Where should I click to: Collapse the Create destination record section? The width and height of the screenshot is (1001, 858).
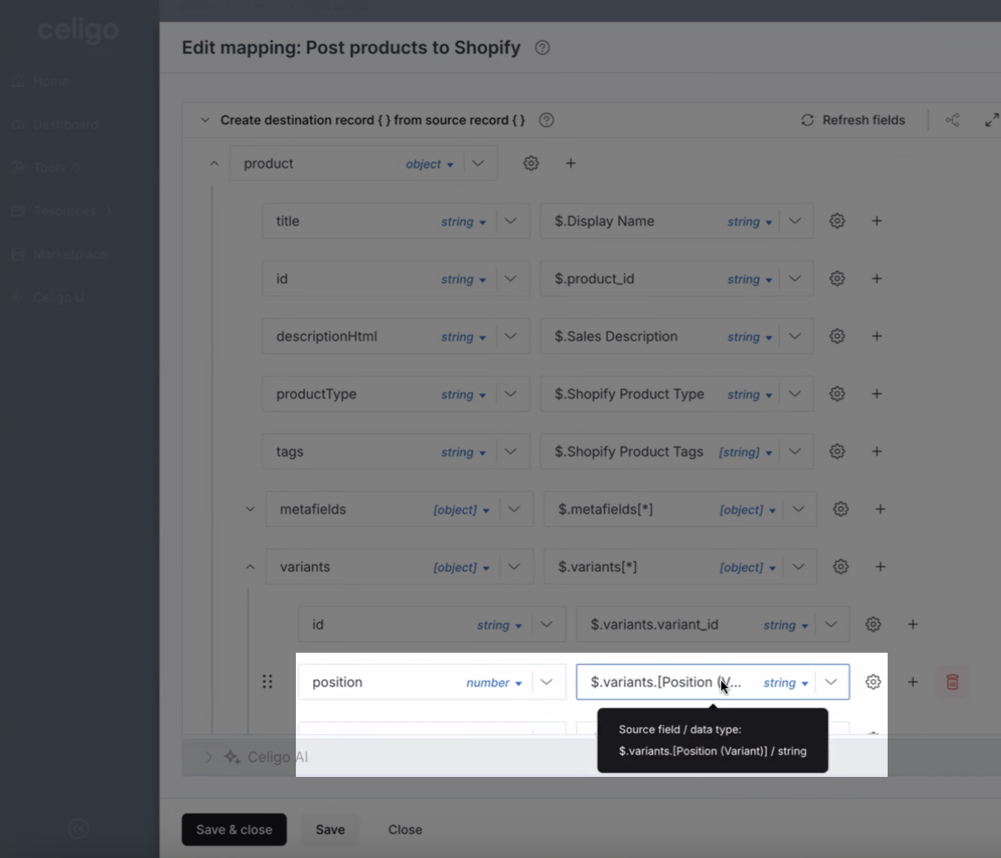click(205, 120)
